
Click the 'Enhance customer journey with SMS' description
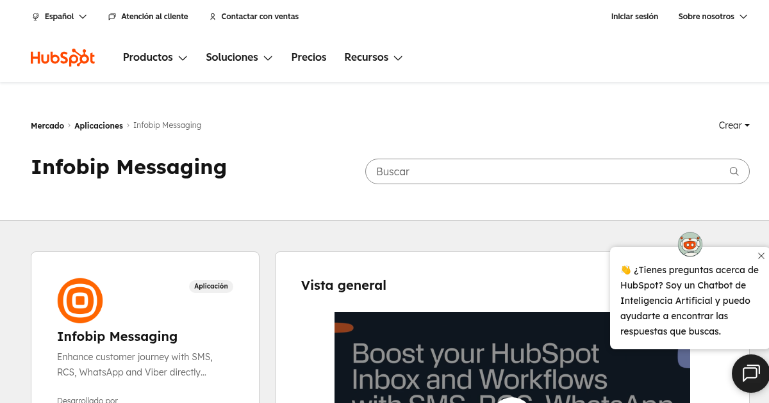point(135,364)
